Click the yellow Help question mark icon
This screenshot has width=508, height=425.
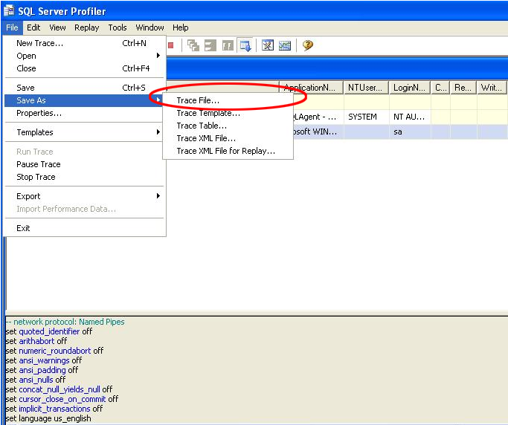(x=307, y=45)
